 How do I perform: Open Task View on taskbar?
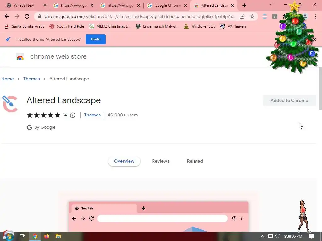tap(23, 236)
